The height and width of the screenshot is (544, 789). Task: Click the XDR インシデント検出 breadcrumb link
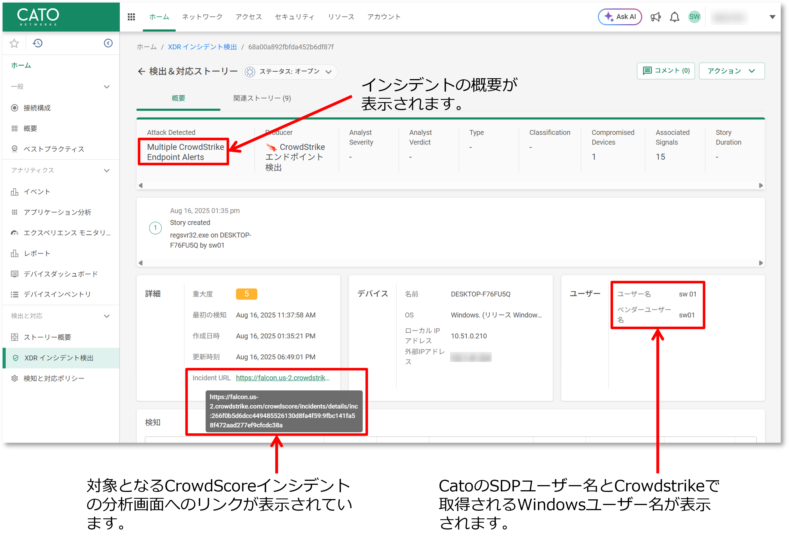click(202, 47)
